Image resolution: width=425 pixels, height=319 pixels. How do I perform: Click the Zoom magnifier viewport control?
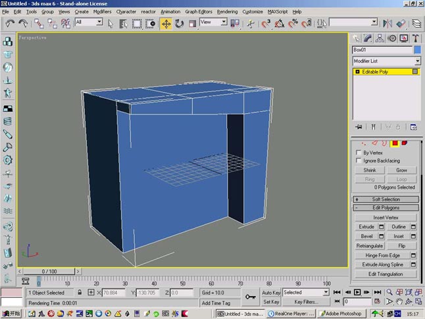click(389, 292)
